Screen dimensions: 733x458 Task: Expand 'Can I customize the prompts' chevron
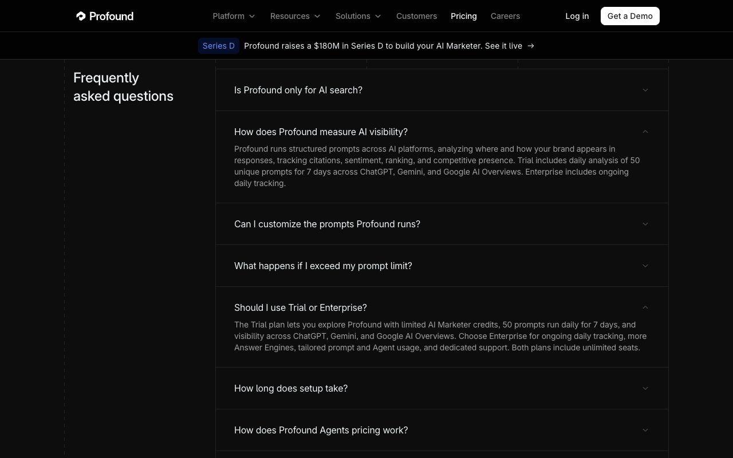pyautogui.click(x=645, y=224)
